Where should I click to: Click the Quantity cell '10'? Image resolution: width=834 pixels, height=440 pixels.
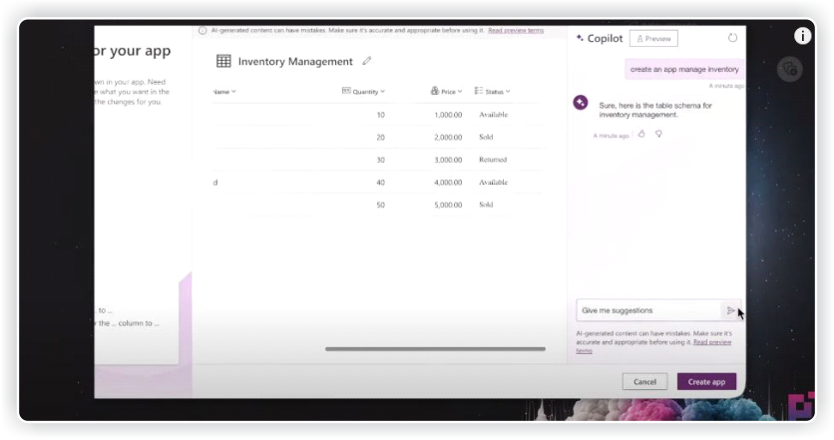coord(381,115)
